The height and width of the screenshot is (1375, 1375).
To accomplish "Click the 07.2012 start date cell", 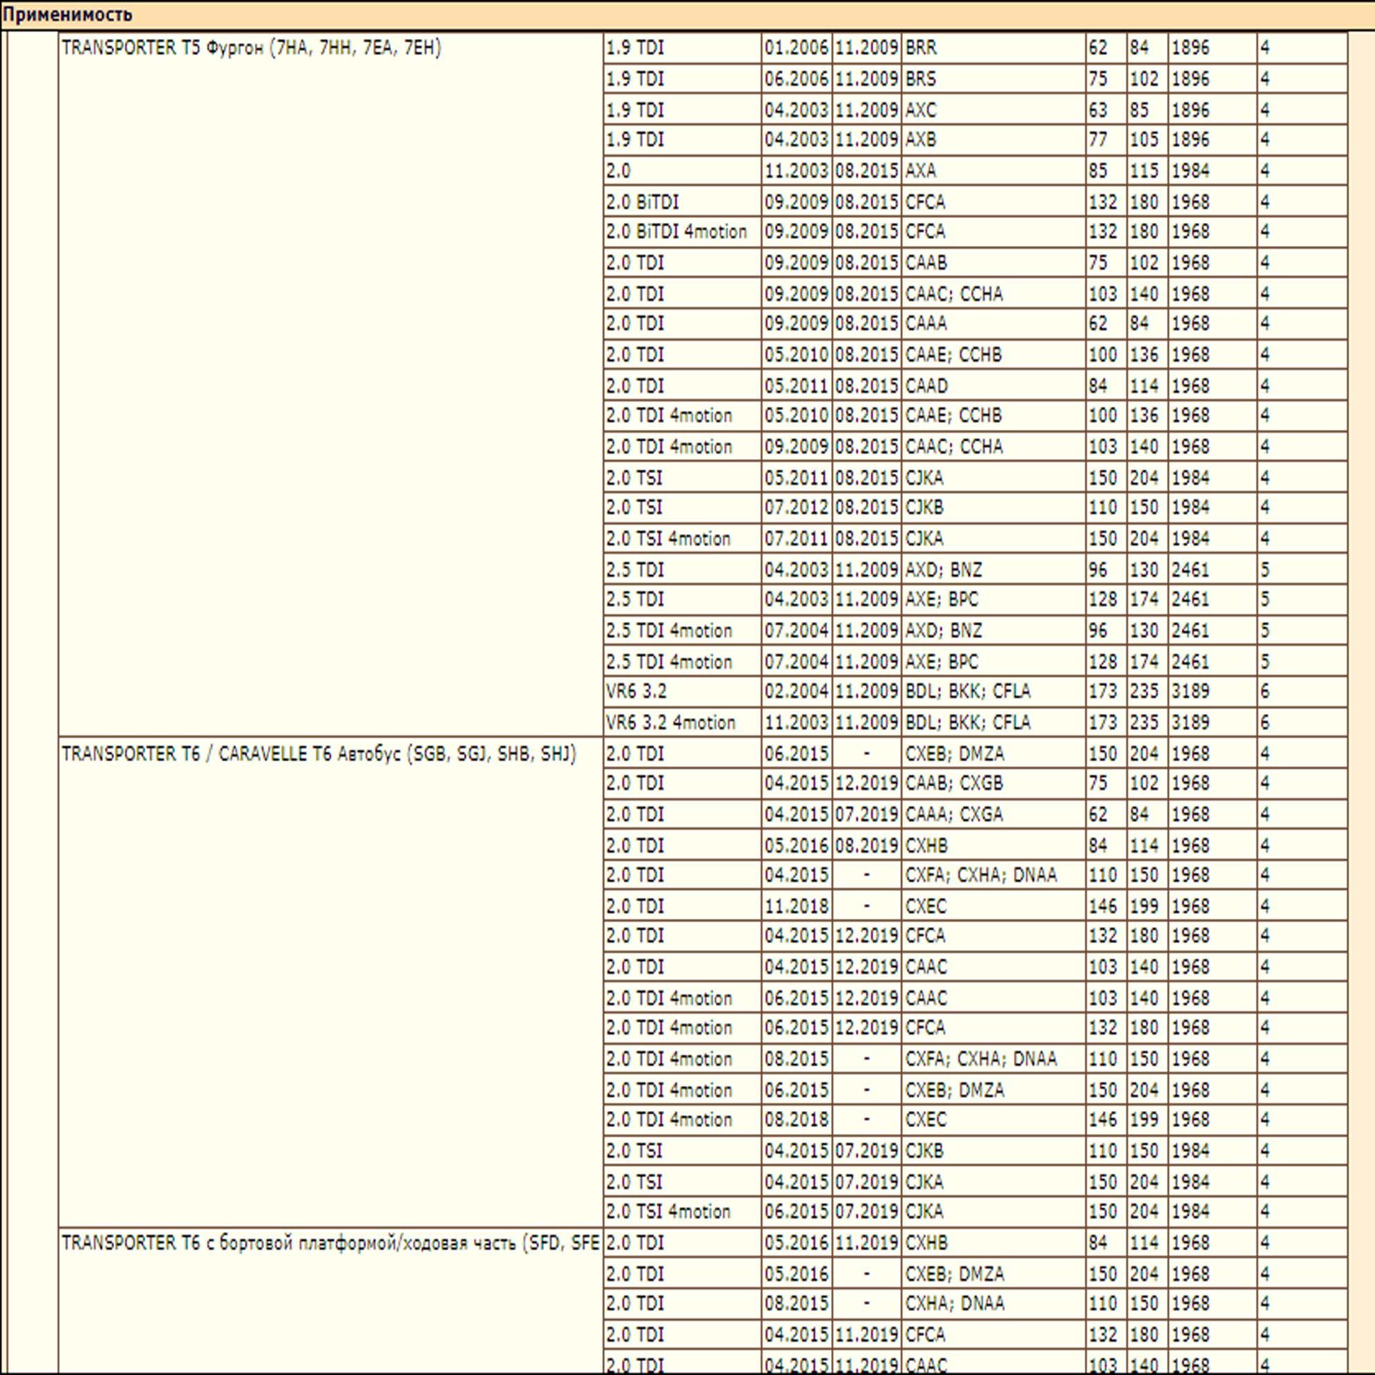I will coord(797,508).
